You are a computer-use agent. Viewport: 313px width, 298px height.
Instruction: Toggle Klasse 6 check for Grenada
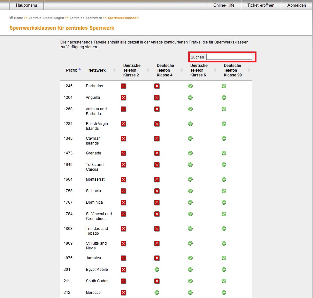point(190,153)
